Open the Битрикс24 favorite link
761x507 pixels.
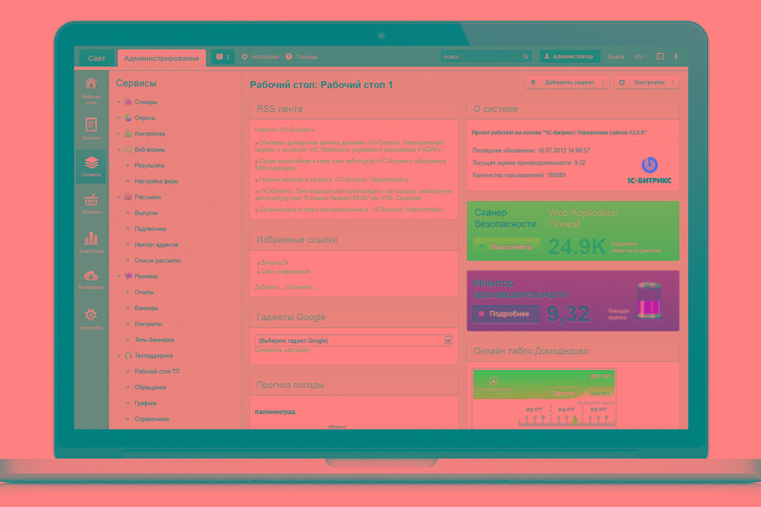coord(275,263)
